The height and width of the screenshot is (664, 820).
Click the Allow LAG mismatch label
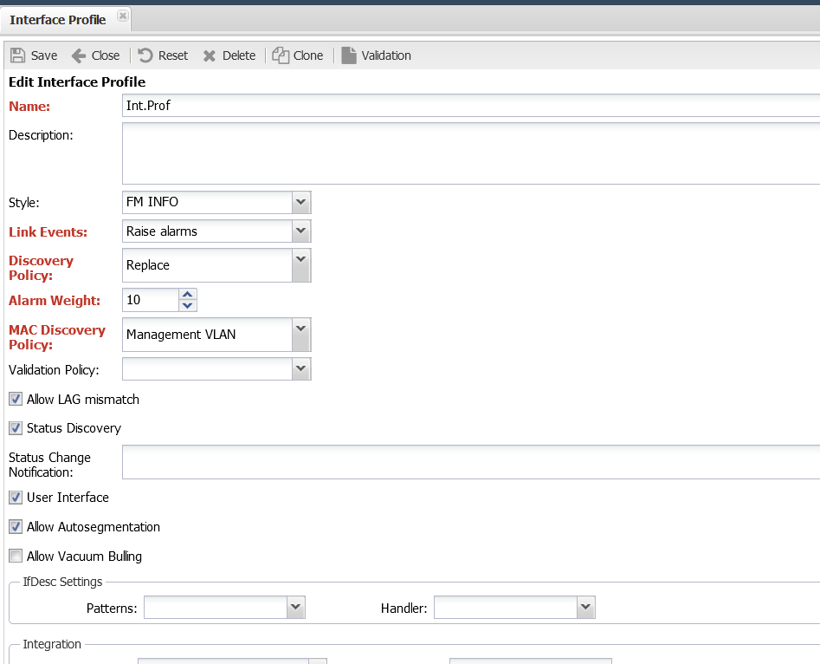[x=83, y=399]
